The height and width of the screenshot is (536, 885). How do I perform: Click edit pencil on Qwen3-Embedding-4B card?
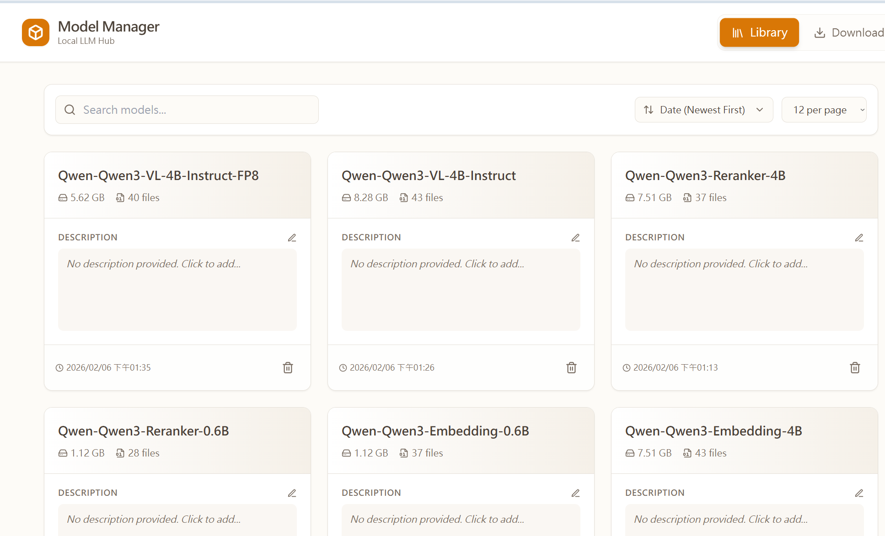click(859, 493)
